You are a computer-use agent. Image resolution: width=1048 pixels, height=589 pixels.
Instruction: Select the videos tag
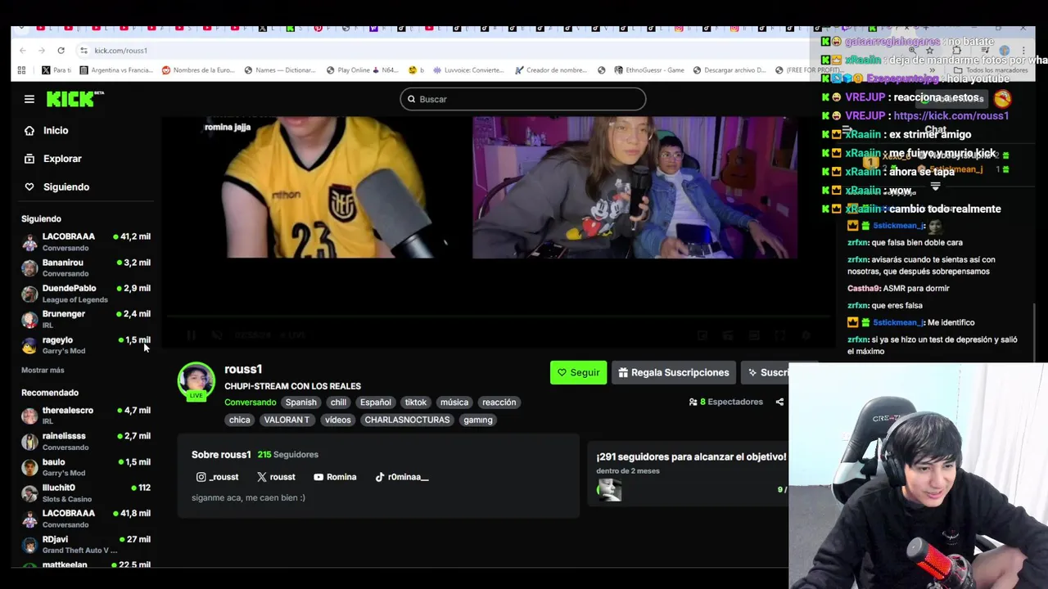point(337,420)
